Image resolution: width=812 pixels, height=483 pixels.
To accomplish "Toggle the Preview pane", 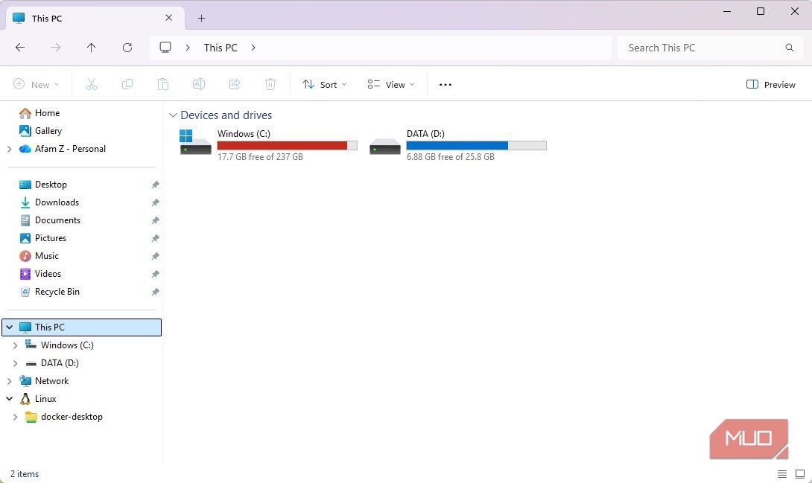I will coord(770,84).
